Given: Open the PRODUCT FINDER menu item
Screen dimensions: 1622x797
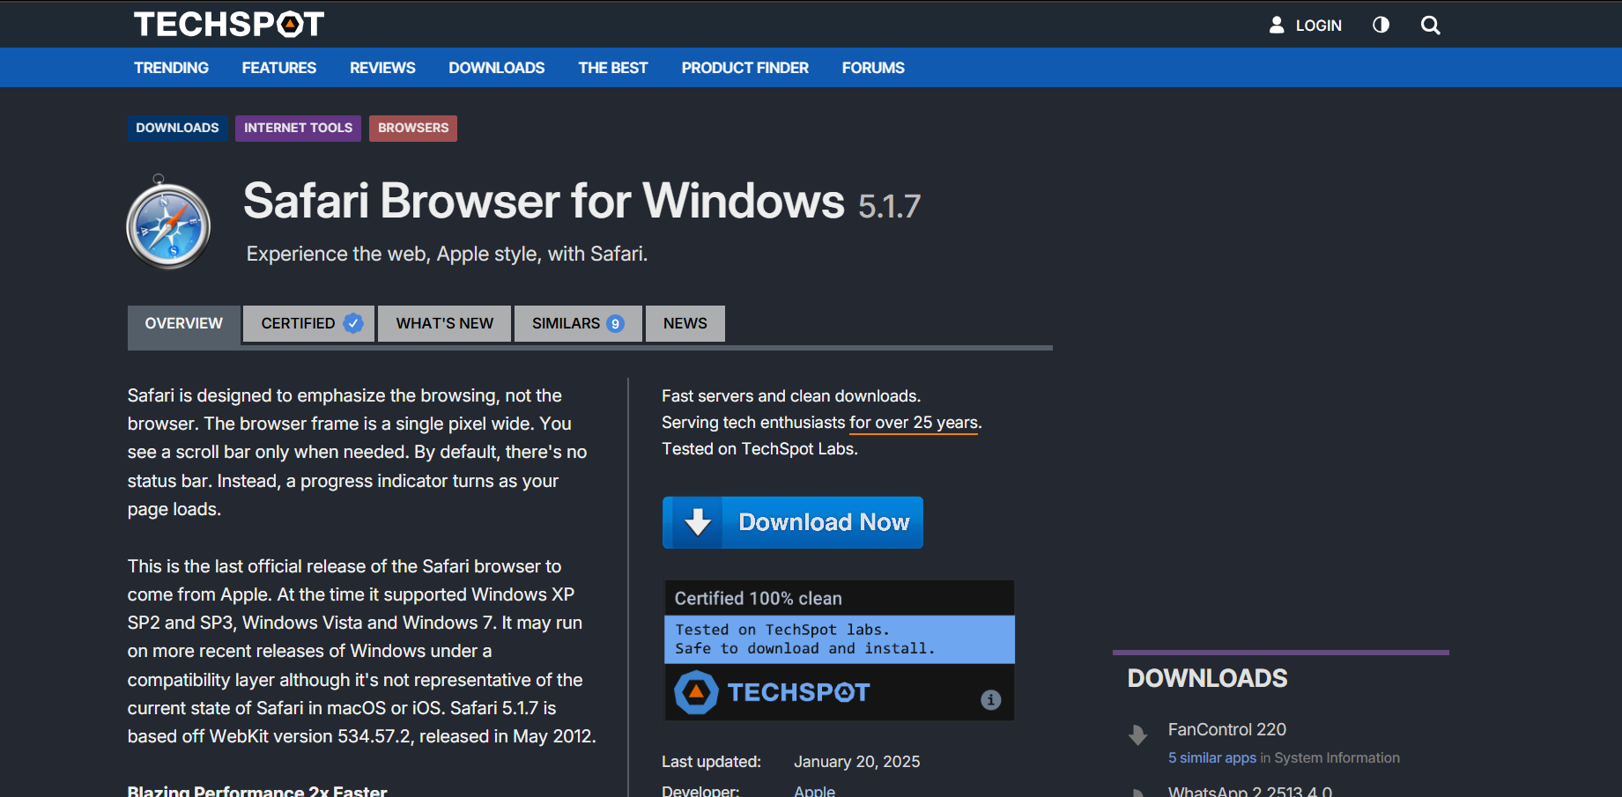Looking at the screenshot, I should click(x=744, y=67).
